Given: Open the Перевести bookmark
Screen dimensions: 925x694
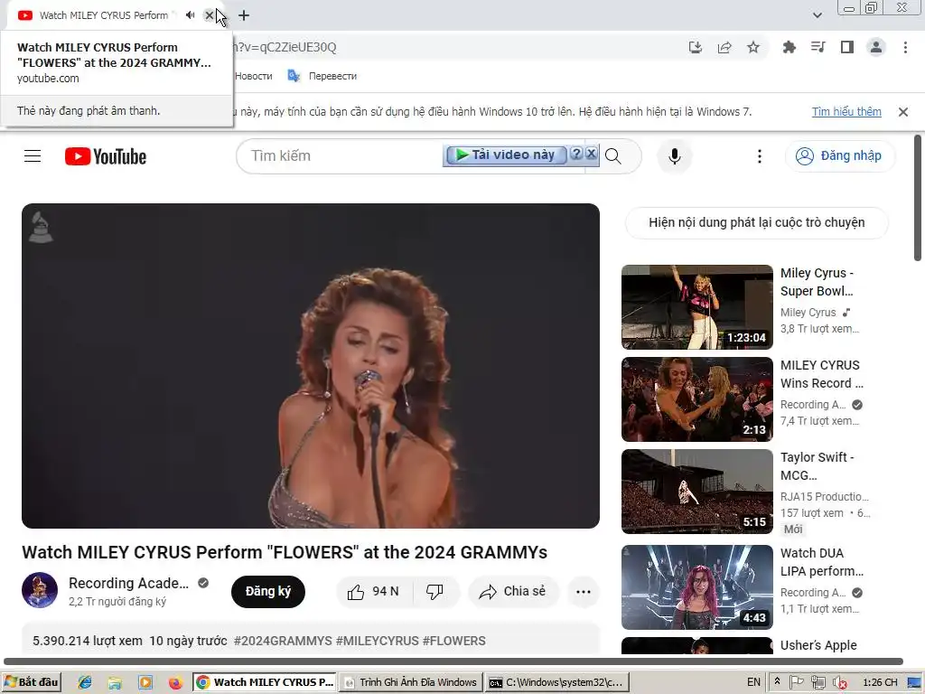Looking at the screenshot, I should pyautogui.click(x=322, y=76).
